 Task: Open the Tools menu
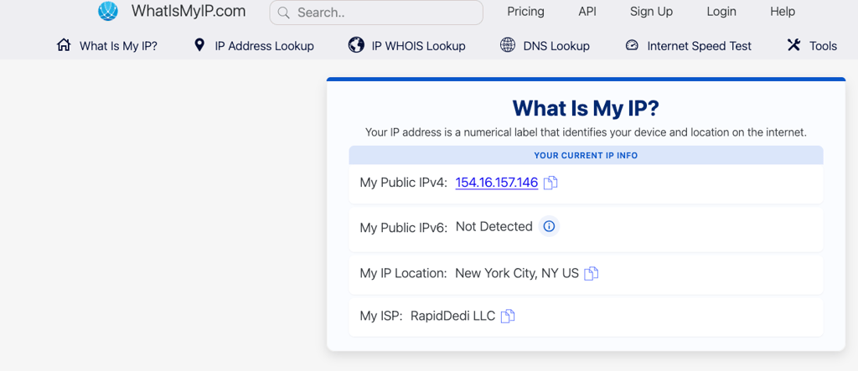click(x=823, y=46)
